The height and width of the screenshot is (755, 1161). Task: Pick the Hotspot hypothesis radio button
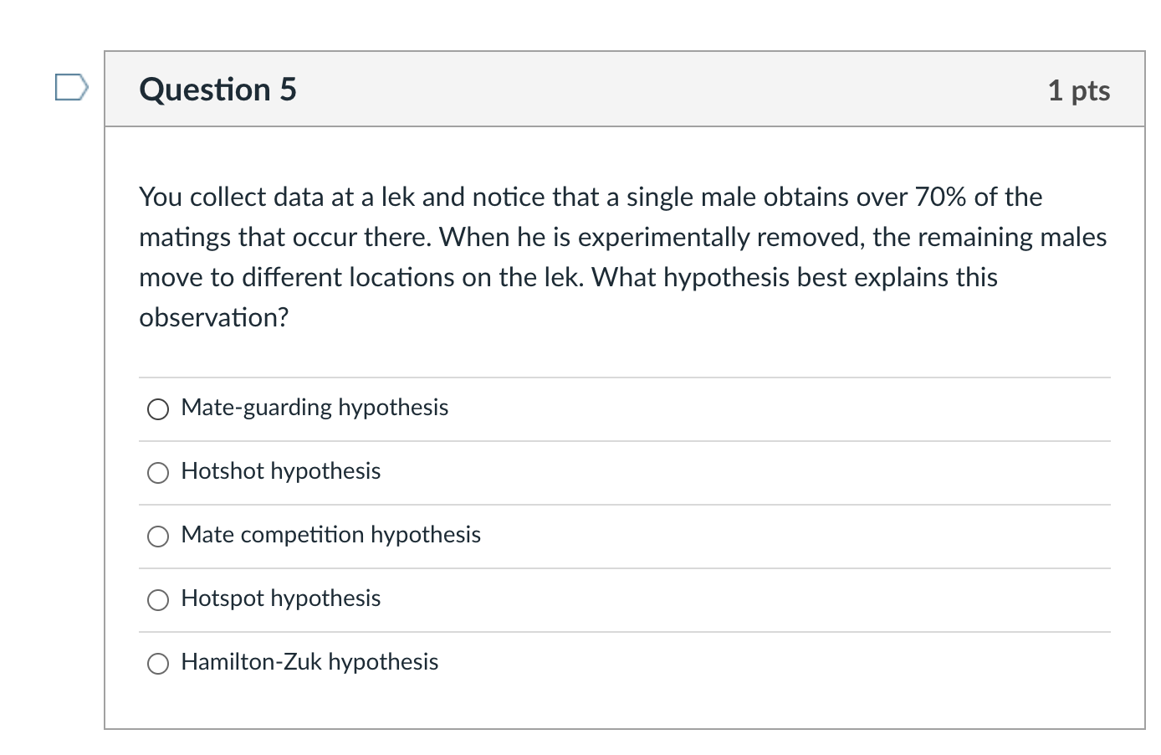pos(158,599)
